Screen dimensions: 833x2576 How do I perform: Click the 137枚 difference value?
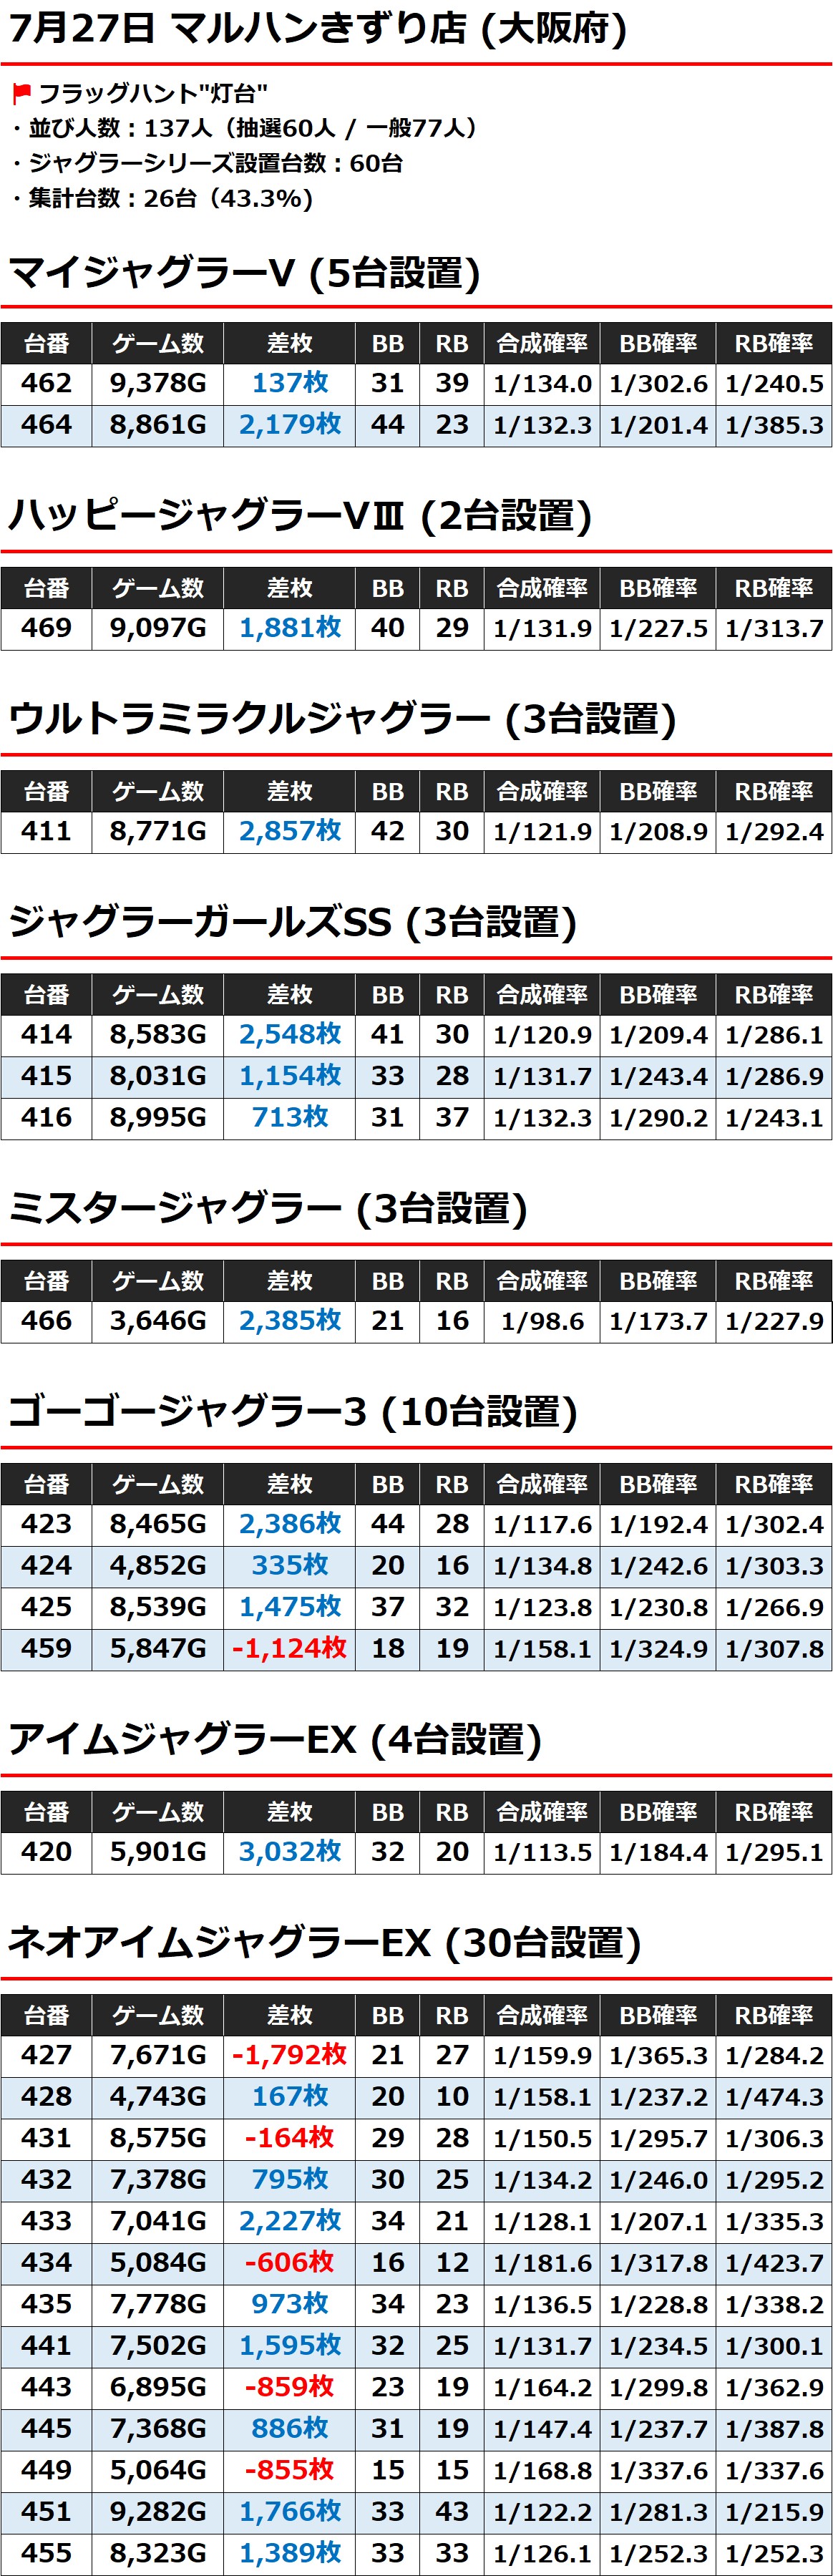click(290, 383)
